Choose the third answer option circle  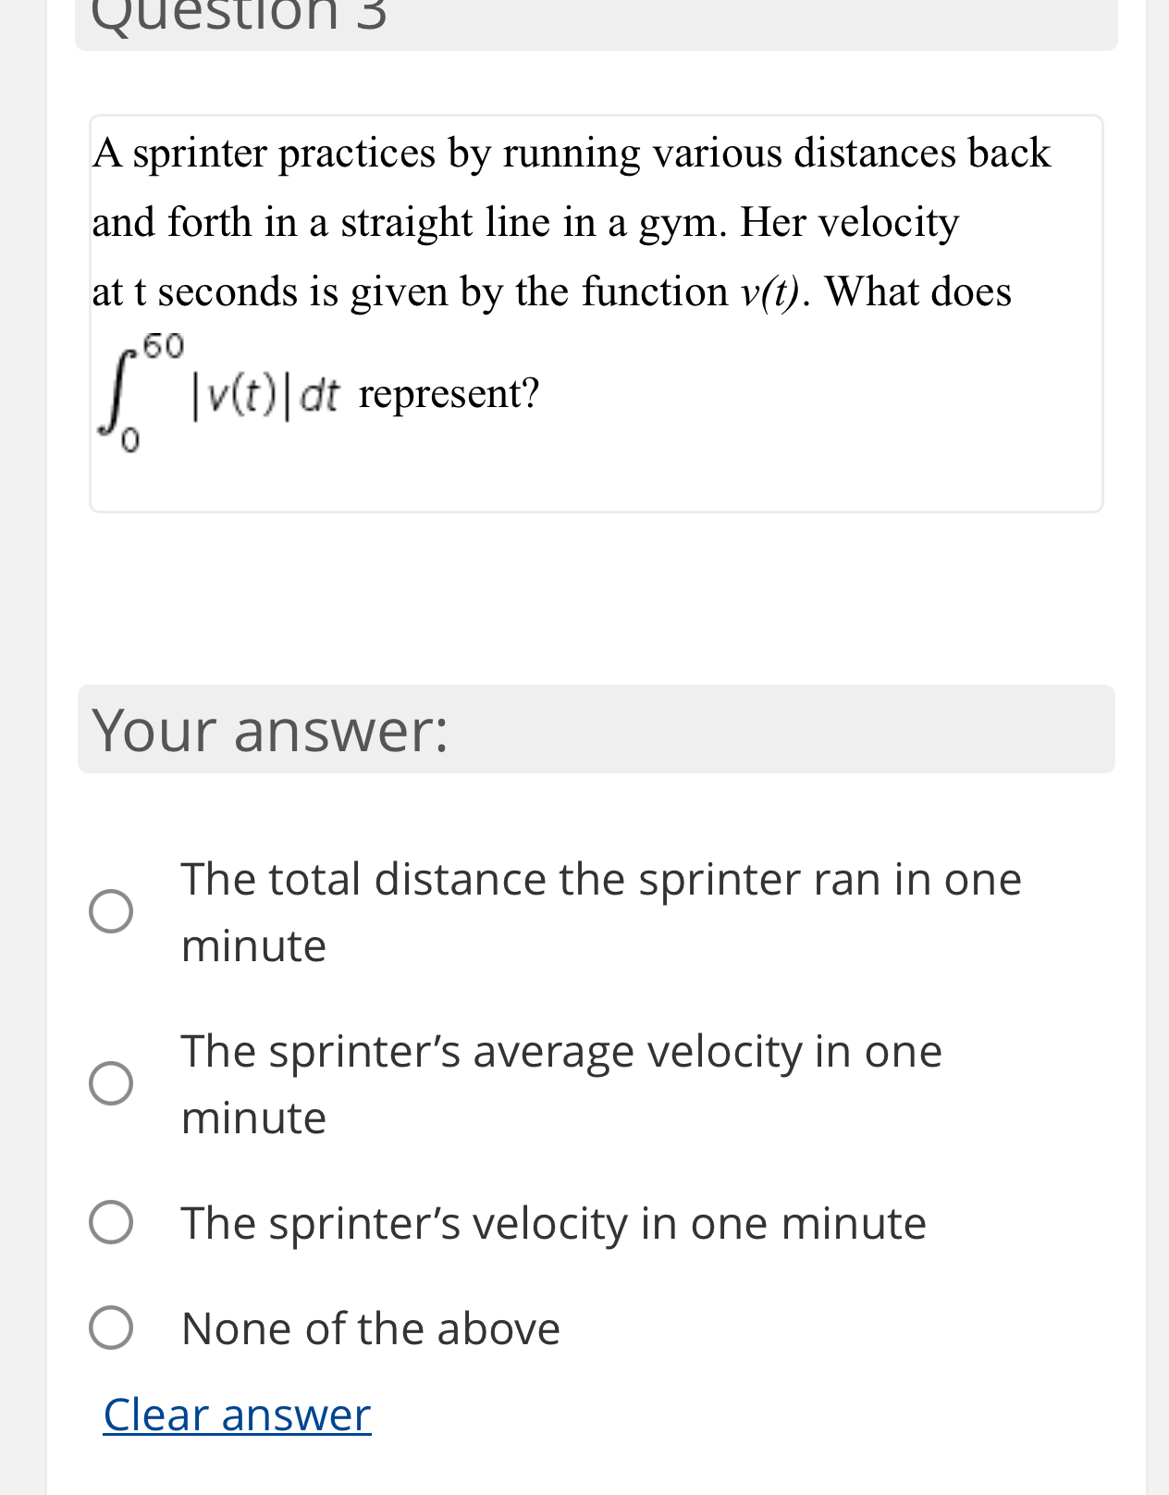pyautogui.click(x=110, y=1221)
